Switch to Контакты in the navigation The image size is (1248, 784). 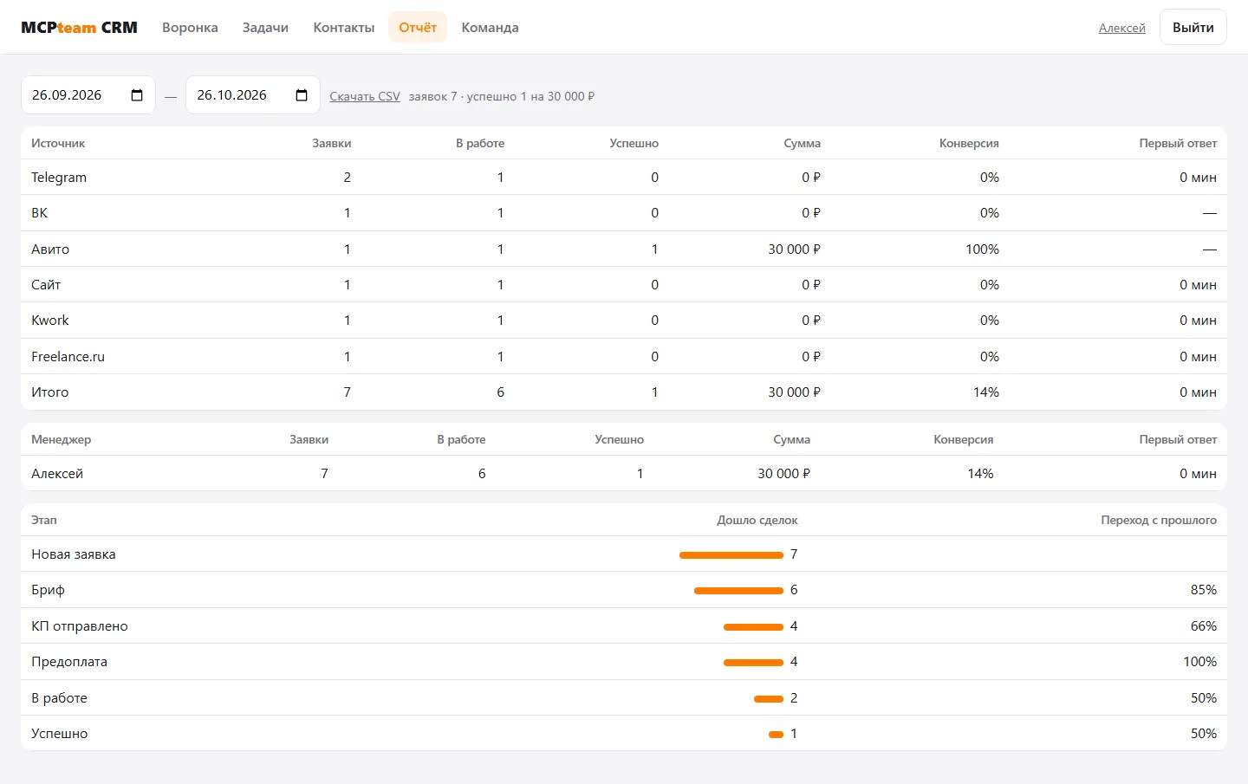pos(344,28)
